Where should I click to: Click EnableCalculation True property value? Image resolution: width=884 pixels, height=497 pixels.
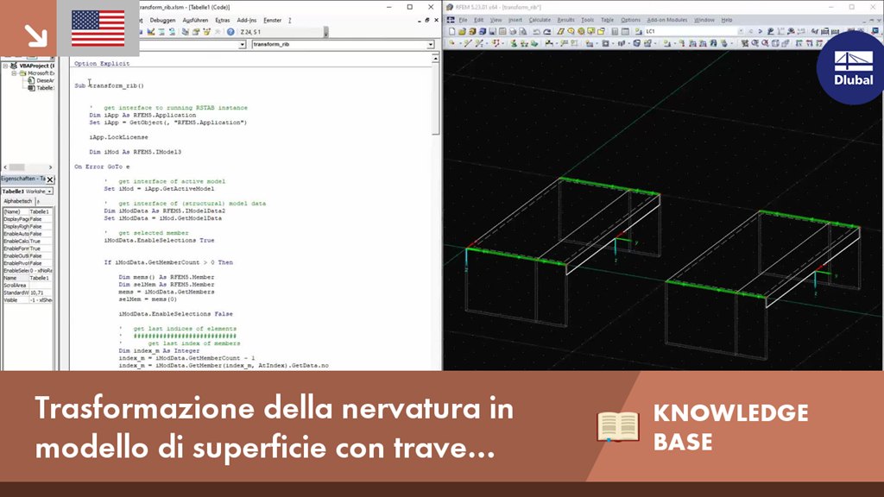(40, 242)
